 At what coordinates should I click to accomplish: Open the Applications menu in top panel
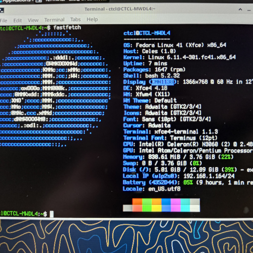point(16,1)
